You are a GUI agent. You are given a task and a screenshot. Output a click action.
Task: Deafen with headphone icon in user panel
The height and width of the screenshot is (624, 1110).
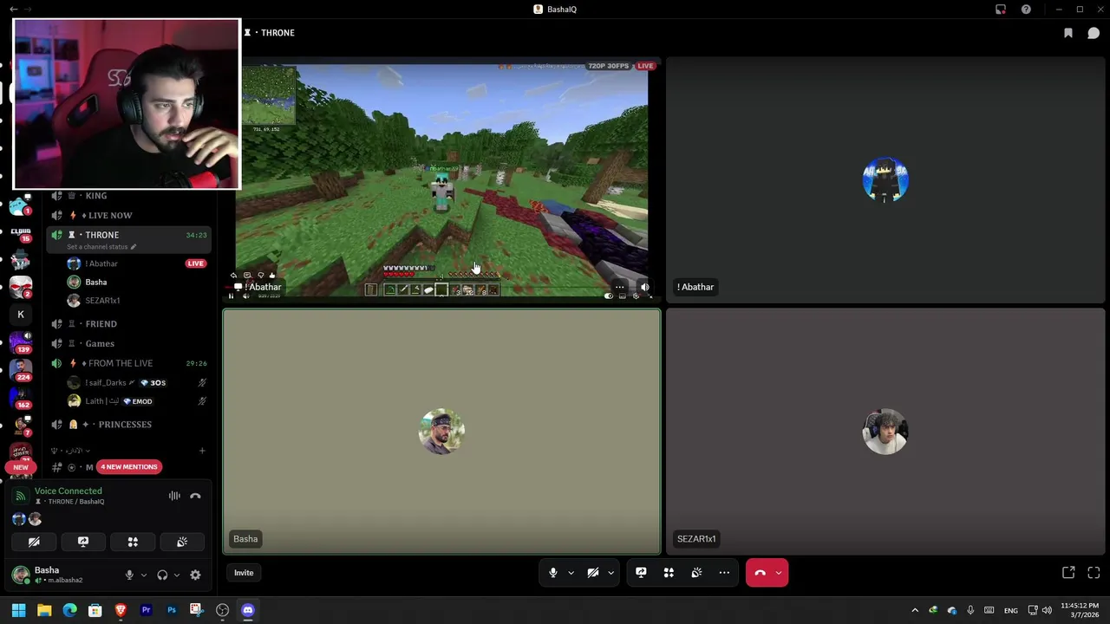click(162, 575)
